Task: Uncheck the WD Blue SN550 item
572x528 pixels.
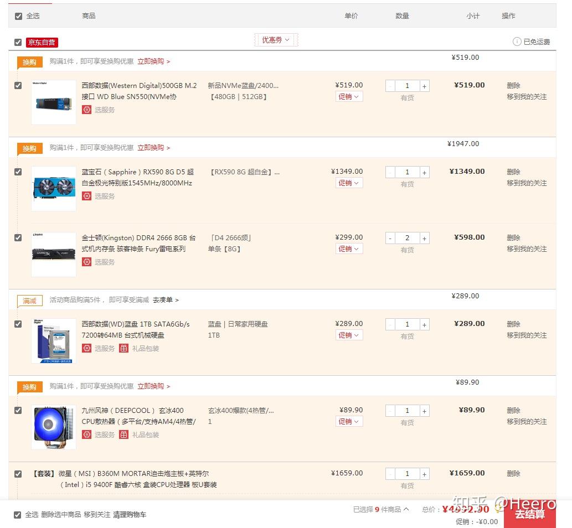Action: click(x=18, y=85)
